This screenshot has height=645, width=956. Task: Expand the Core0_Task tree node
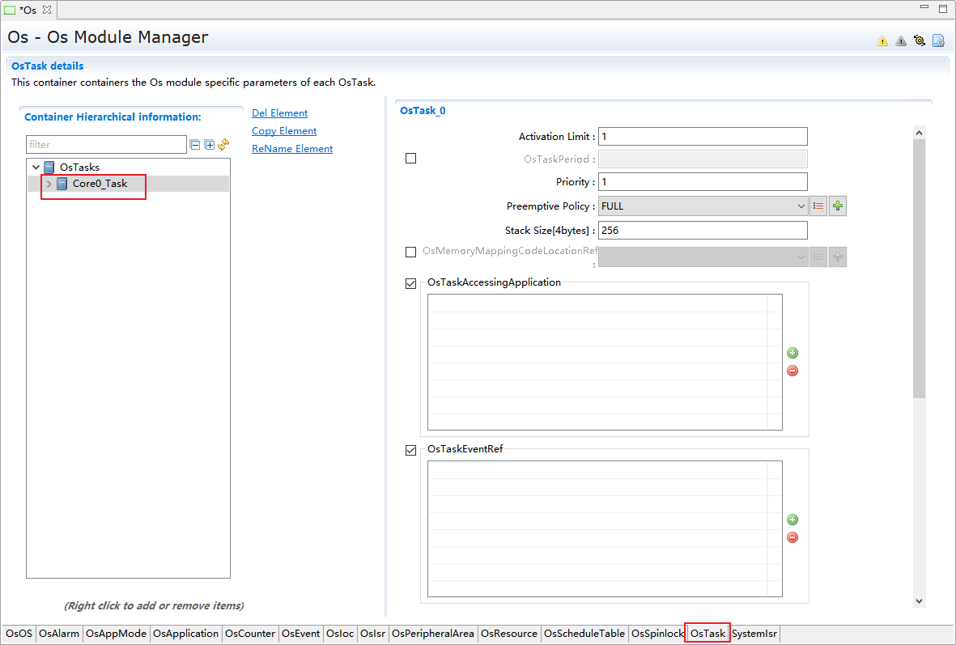coord(49,184)
